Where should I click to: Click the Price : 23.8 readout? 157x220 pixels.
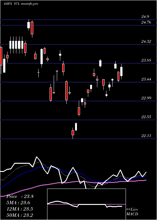click(20, 196)
